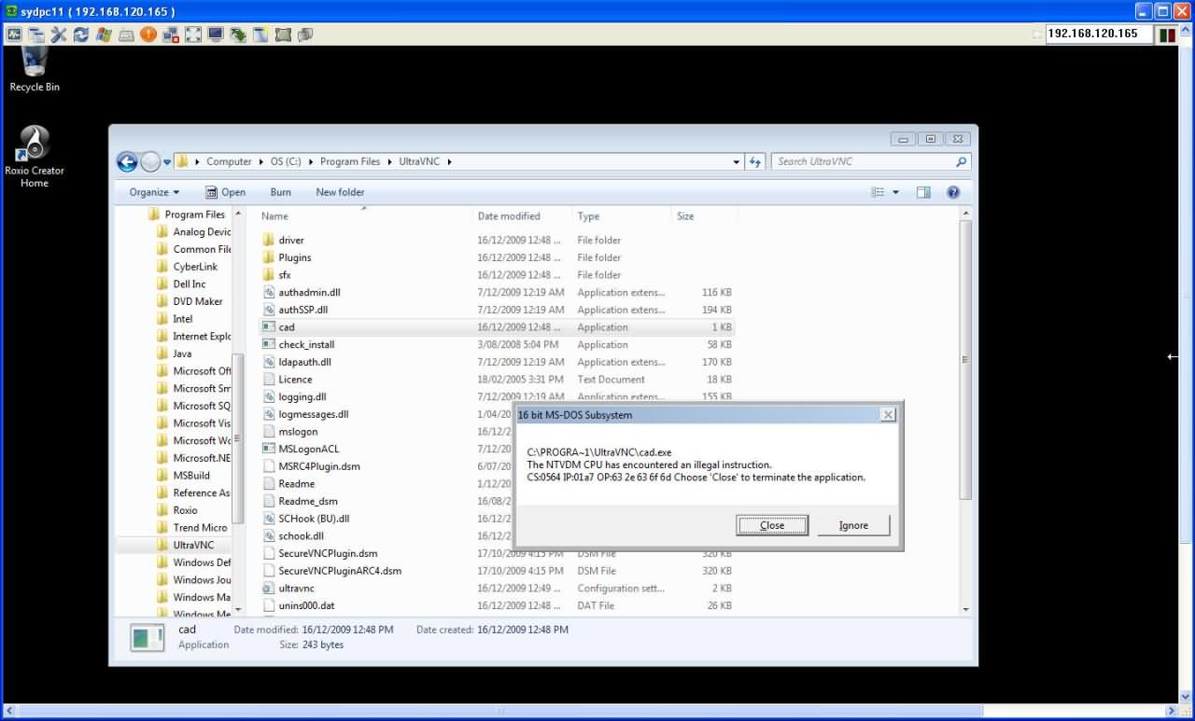Dismiss the 16 bit MS-DOS dialog with X
Screen dimensions: 1195x721
(x=888, y=414)
